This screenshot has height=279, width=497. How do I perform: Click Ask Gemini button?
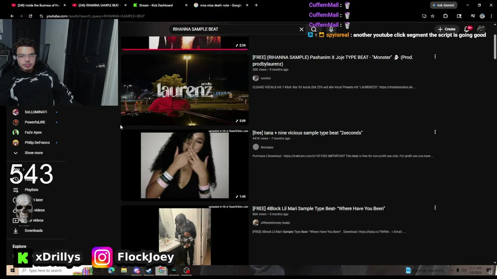click(443, 5)
